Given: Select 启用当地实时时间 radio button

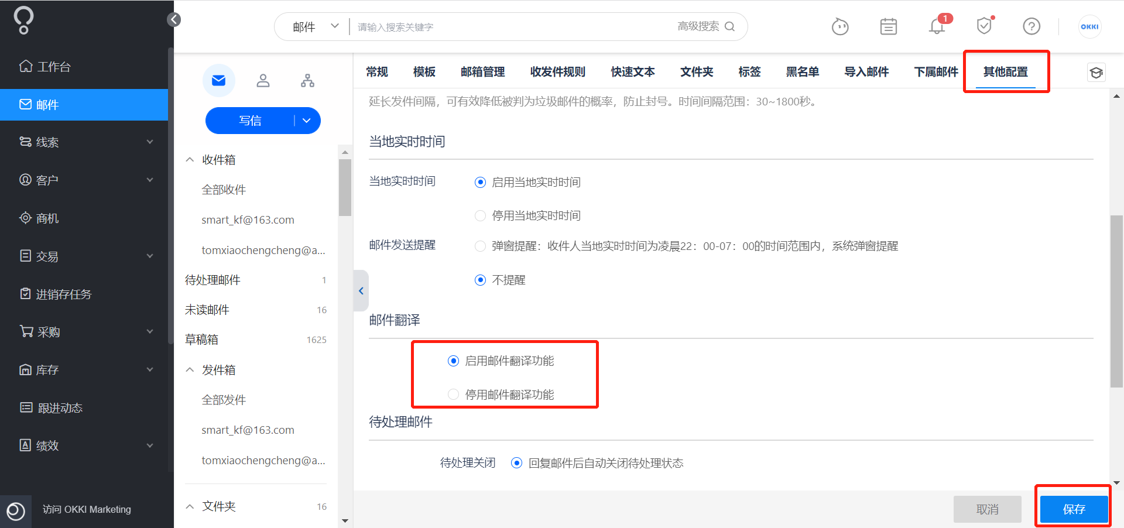Looking at the screenshot, I should 480,182.
